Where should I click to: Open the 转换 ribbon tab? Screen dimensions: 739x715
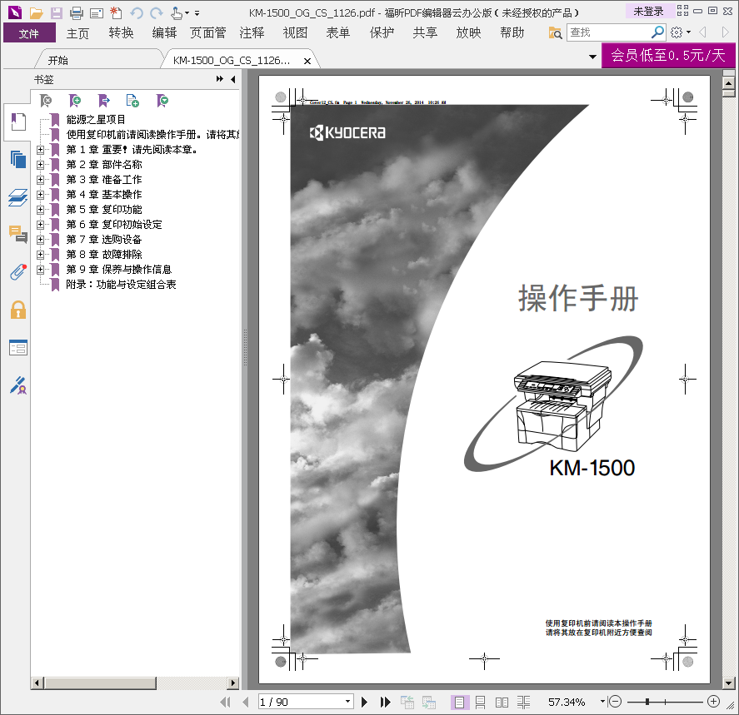[x=121, y=33]
